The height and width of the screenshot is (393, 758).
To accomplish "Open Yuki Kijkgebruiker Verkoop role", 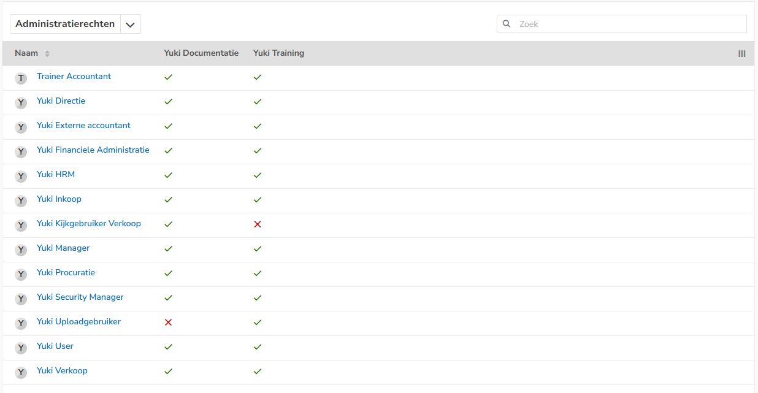I will pos(89,224).
